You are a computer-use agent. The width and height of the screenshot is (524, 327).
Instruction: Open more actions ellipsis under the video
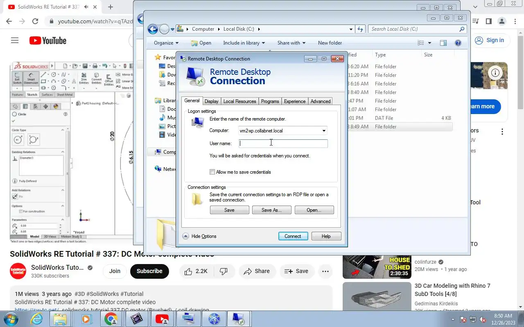325,271
